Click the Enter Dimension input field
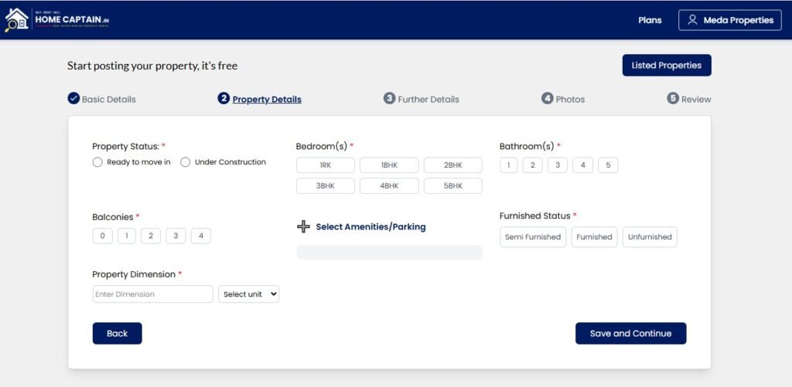The image size is (792, 387). tap(152, 294)
